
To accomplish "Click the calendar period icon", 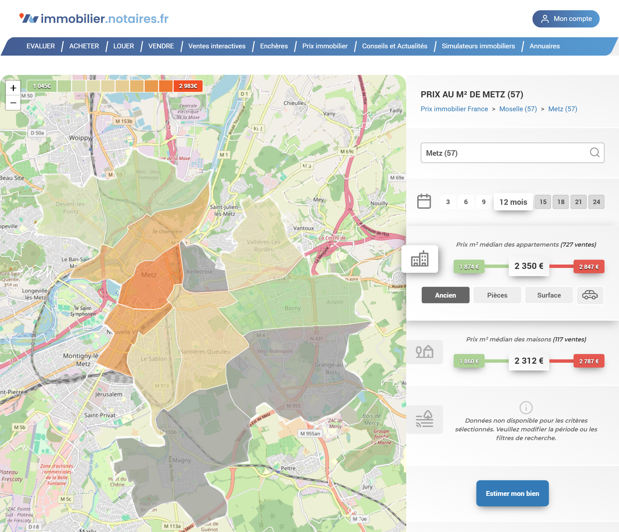I will [x=424, y=202].
